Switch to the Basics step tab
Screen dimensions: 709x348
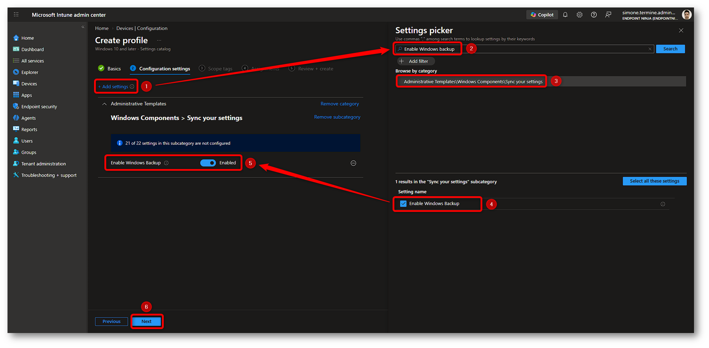pyautogui.click(x=109, y=69)
